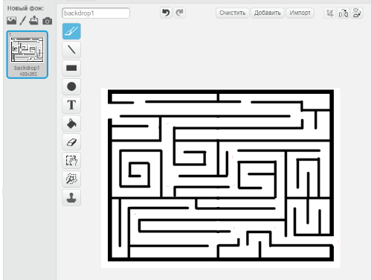Paint a new backdrop
371x280 pixels.
(x=23, y=21)
